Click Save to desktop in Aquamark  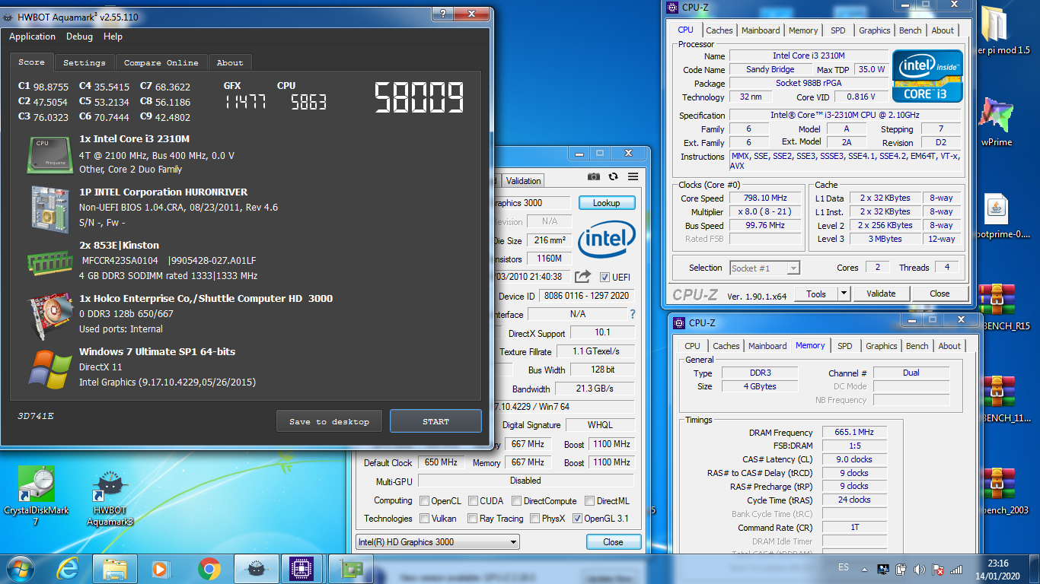coord(329,421)
